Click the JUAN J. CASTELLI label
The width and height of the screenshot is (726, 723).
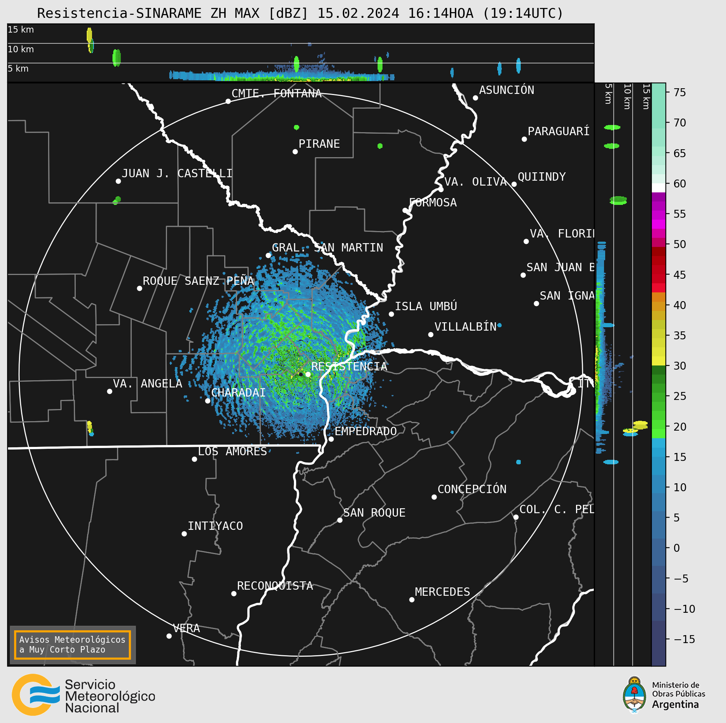pos(177,173)
